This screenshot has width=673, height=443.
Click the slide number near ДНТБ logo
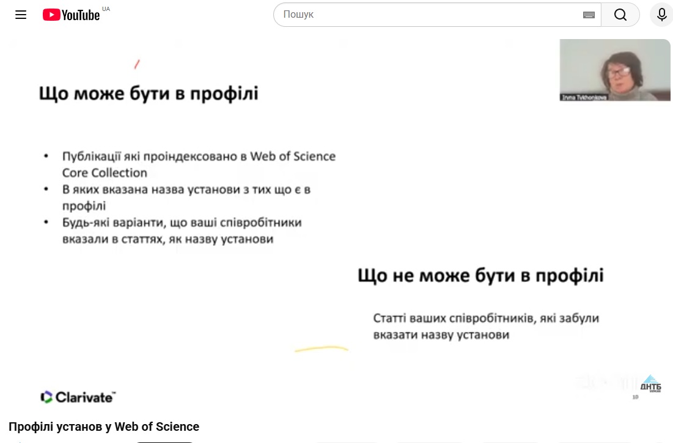coord(635,397)
